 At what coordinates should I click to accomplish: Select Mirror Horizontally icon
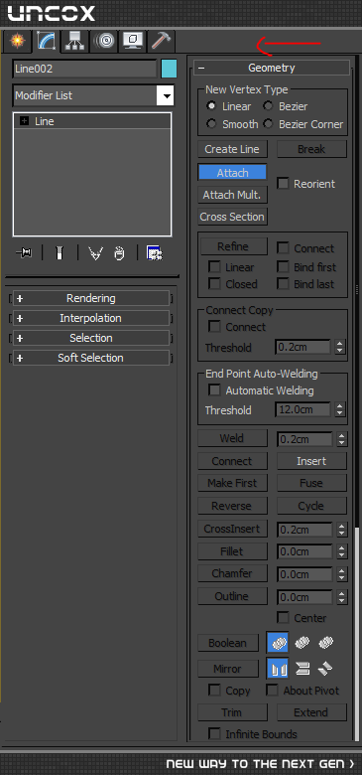[277, 669]
